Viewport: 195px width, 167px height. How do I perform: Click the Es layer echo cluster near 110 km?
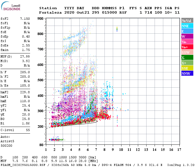tap(57, 139)
